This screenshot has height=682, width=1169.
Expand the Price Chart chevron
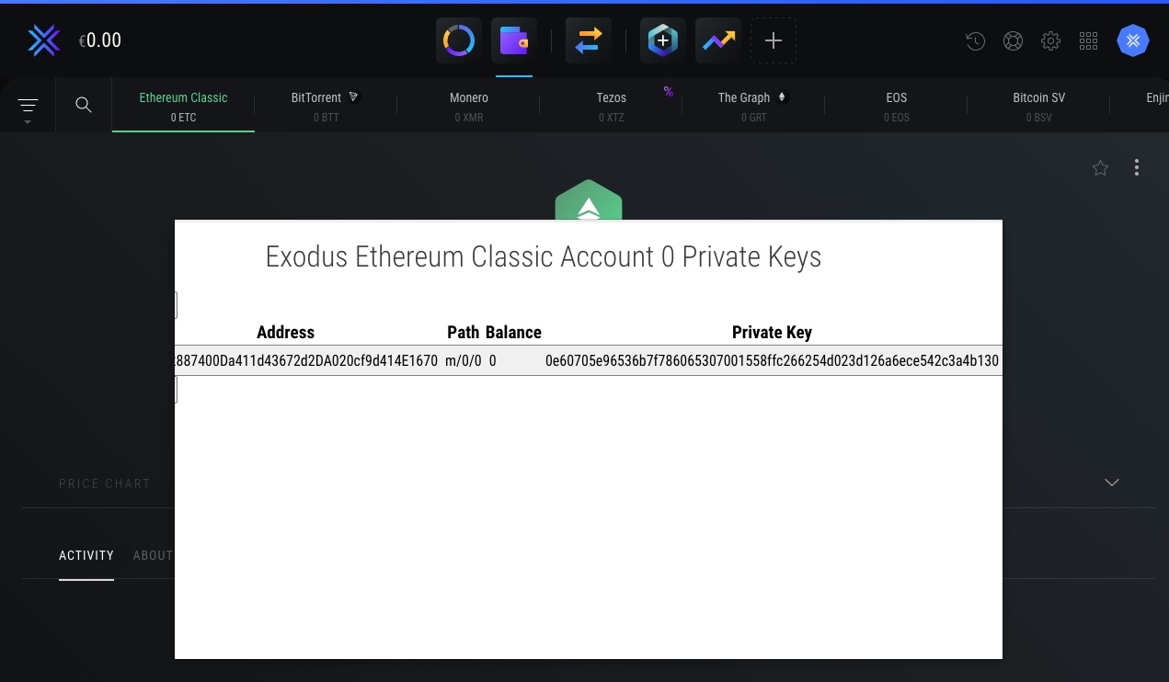pyautogui.click(x=1112, y=483)
